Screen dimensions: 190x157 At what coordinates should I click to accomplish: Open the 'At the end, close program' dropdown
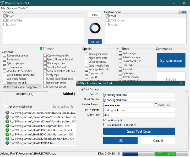tap(23, 87)
